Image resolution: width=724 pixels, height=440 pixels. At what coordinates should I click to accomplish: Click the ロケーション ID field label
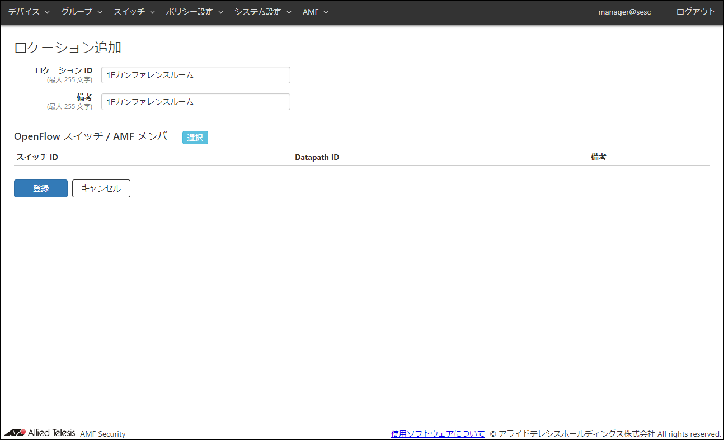64,70
